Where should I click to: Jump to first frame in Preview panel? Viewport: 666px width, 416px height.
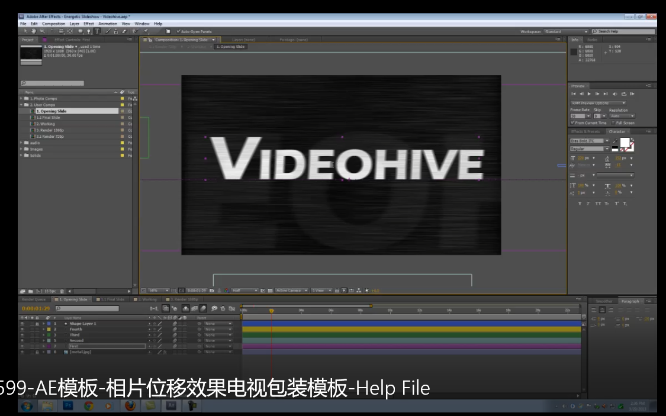(x=574, y=94)
